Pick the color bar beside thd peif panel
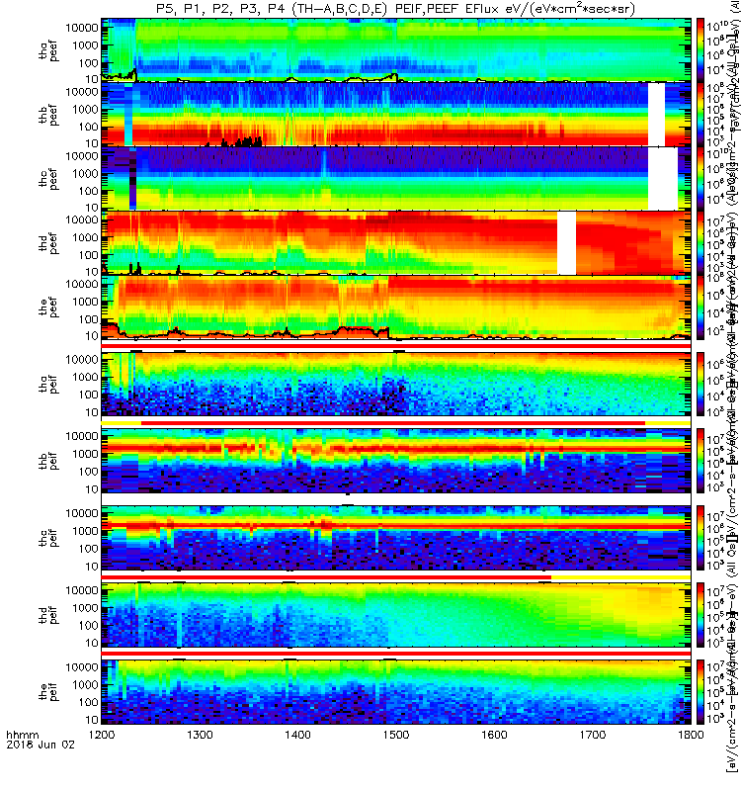This screenshot has height=791, width=741. point(700,615)
